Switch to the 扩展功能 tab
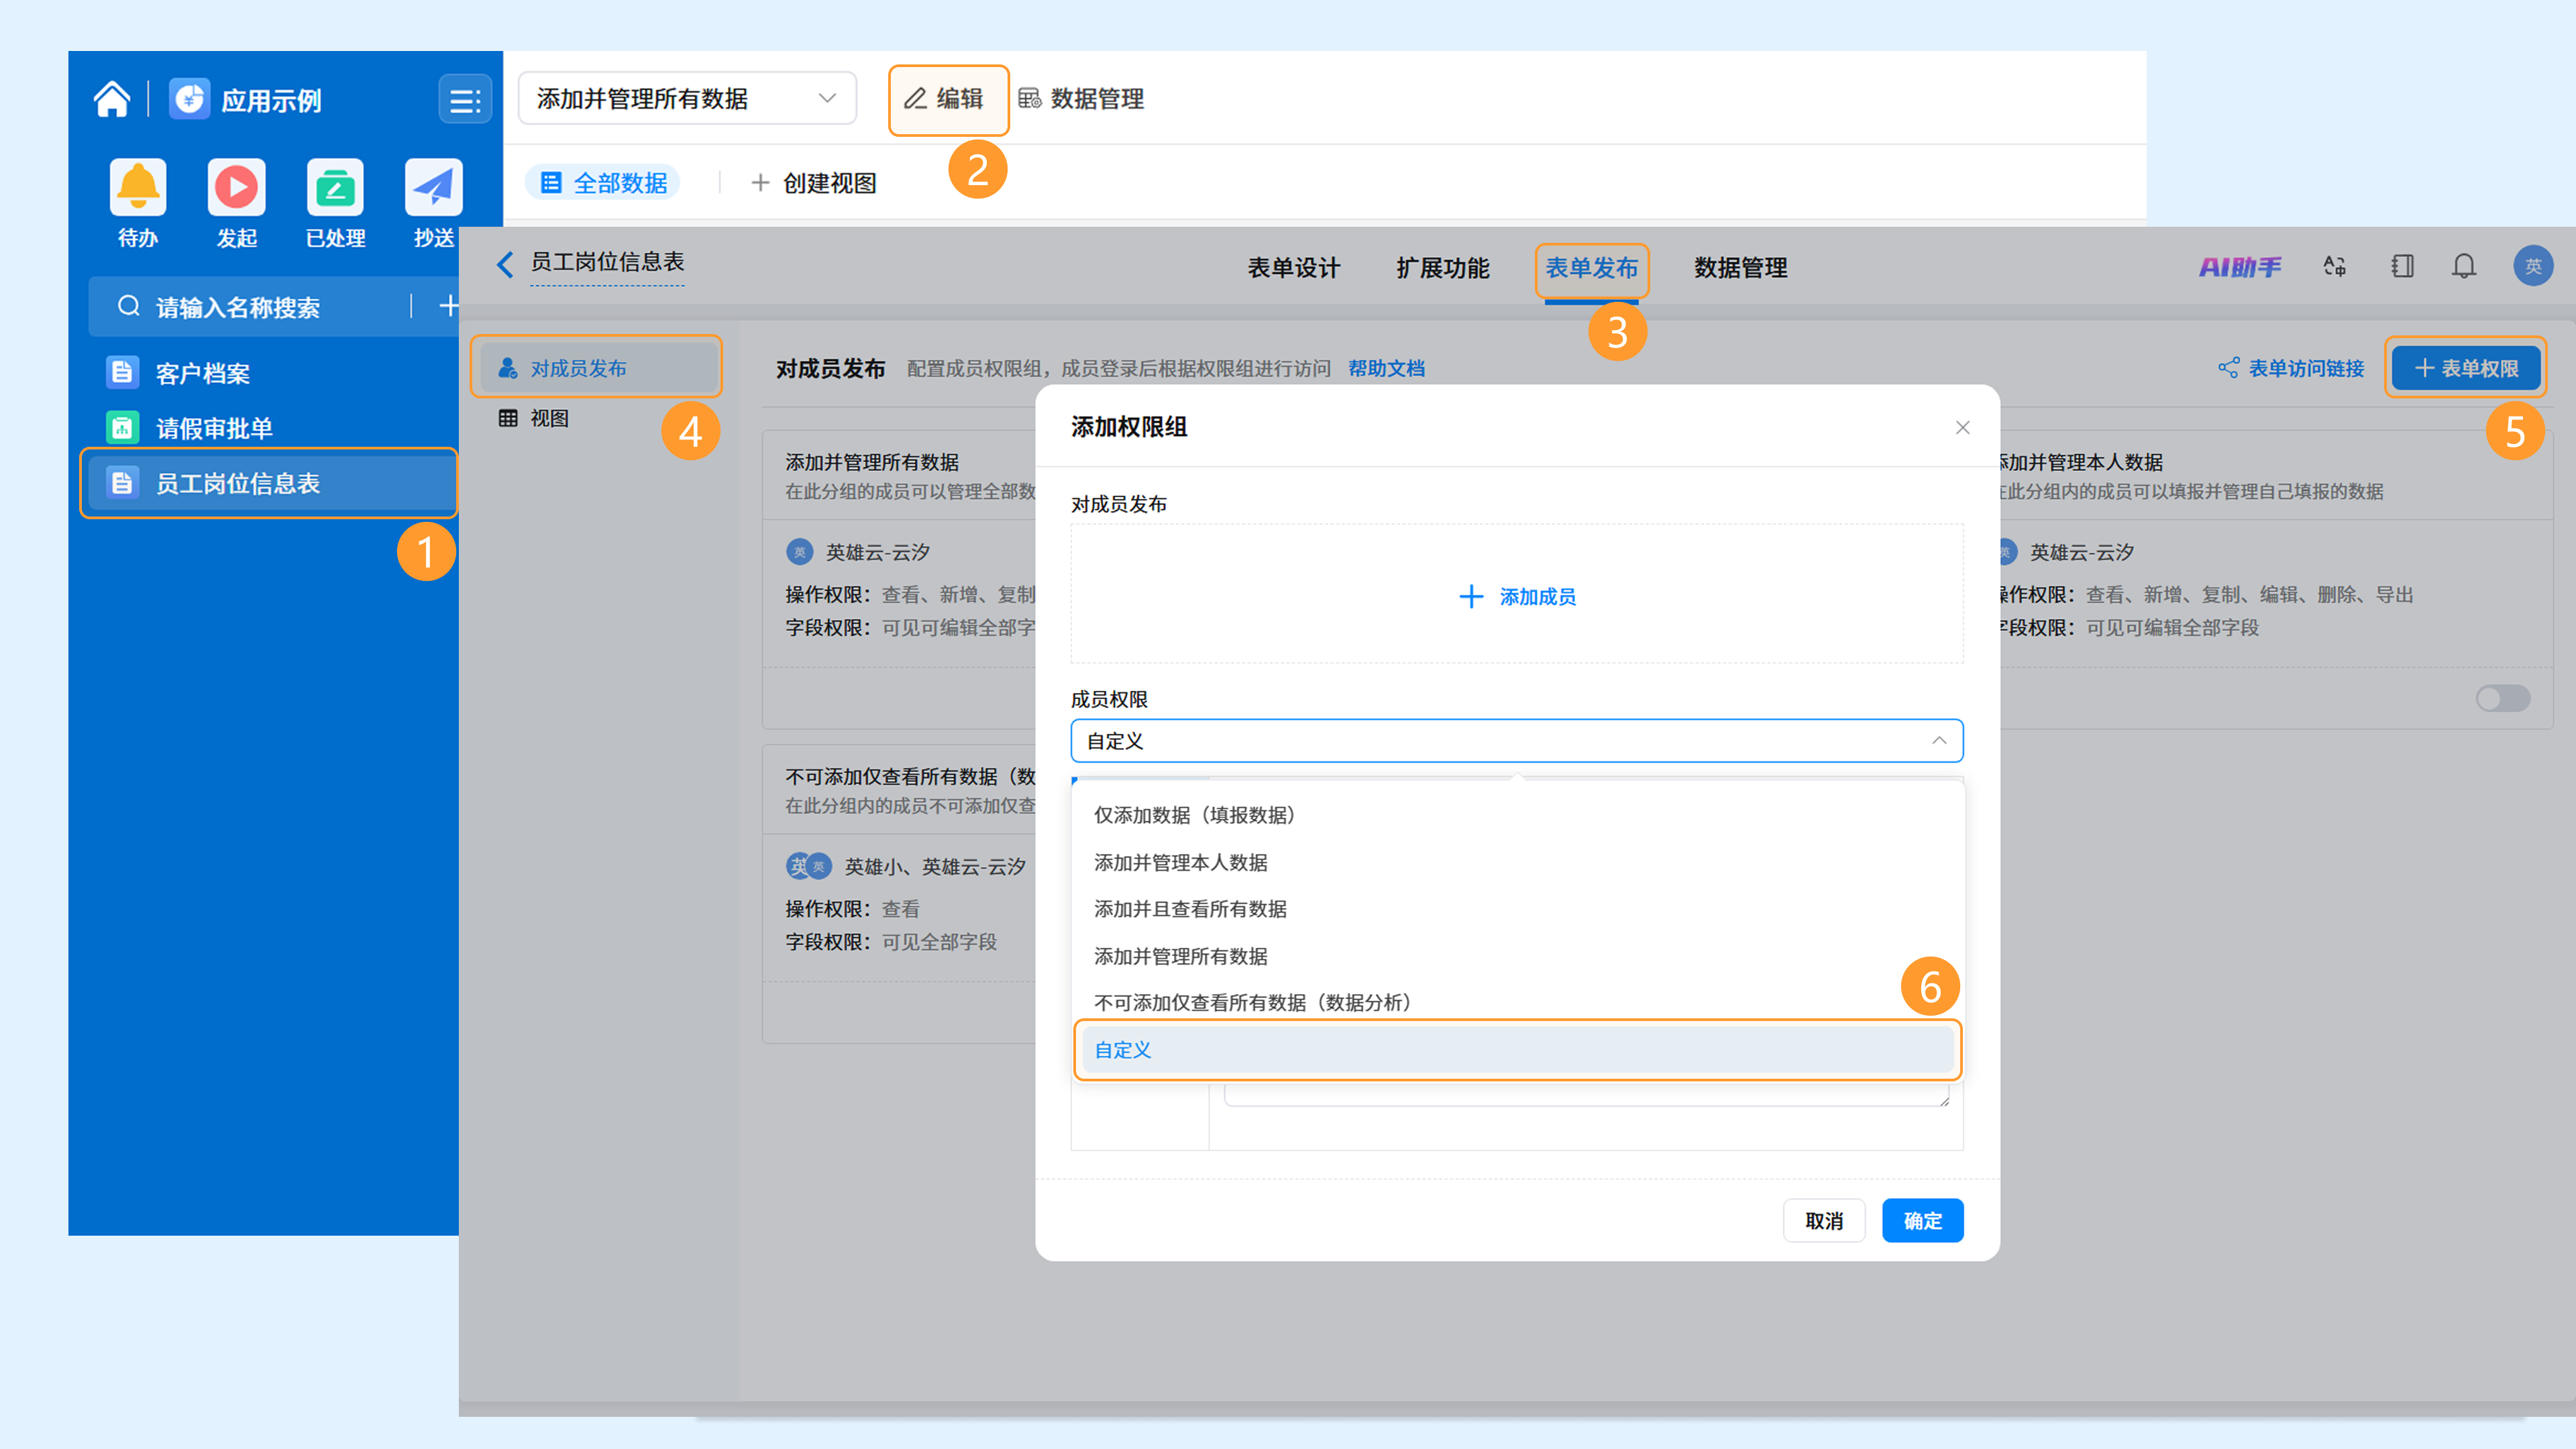 click(1442, 268)
